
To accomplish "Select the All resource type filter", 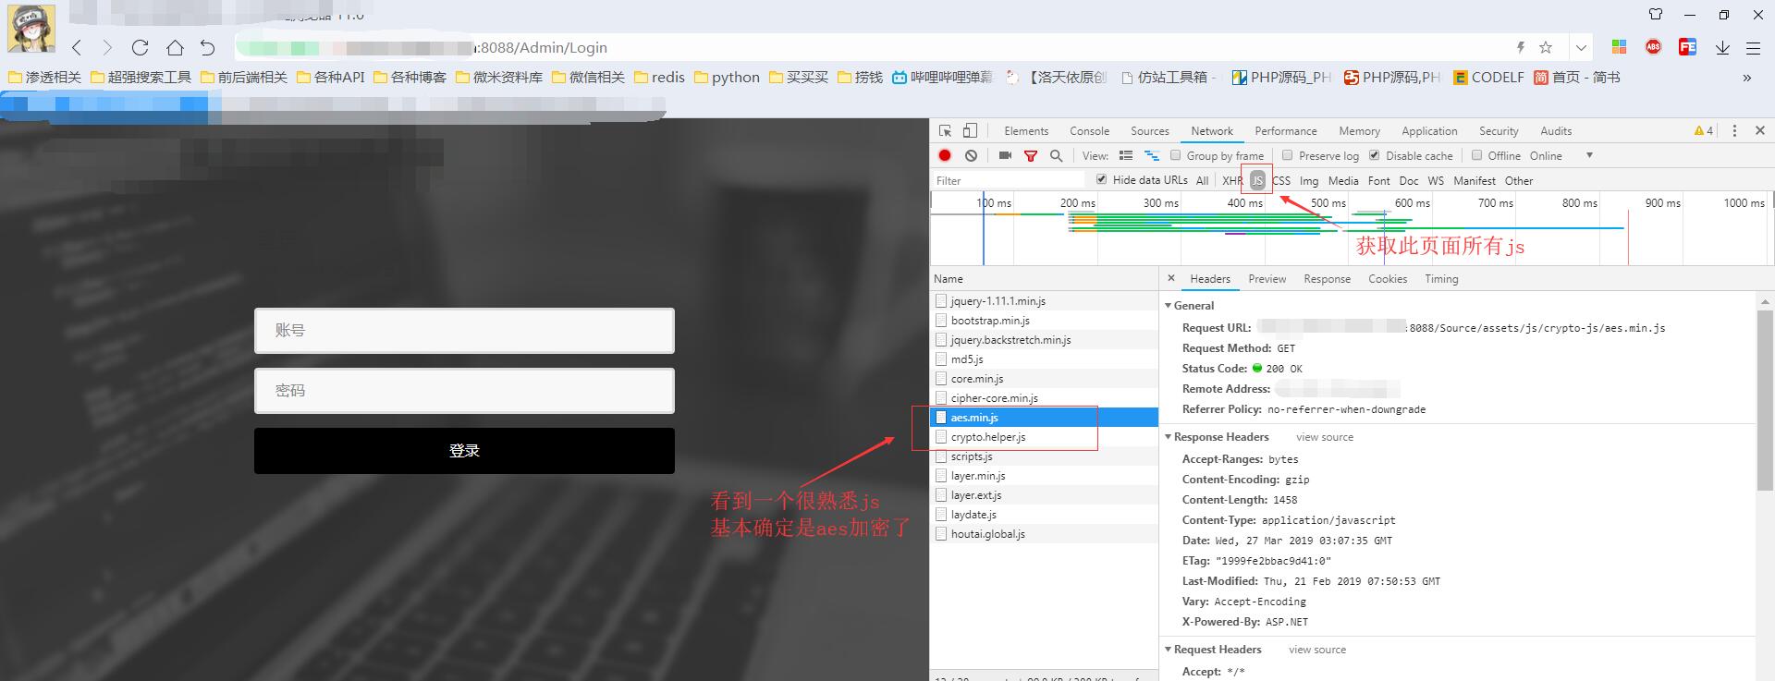I will click(x=1202, y=180).
